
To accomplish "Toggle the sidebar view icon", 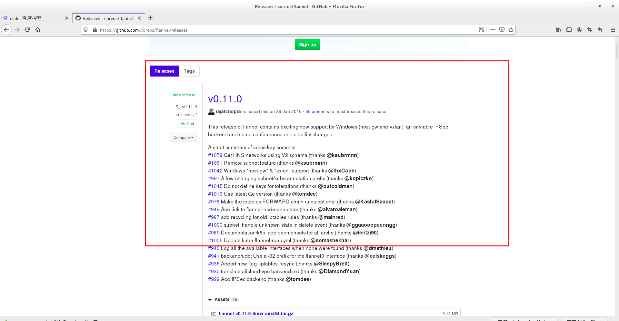I will pos(569,30).
